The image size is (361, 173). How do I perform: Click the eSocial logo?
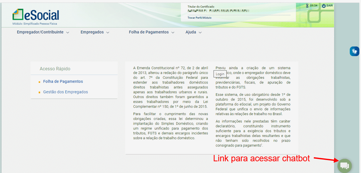tap(36, 15)
